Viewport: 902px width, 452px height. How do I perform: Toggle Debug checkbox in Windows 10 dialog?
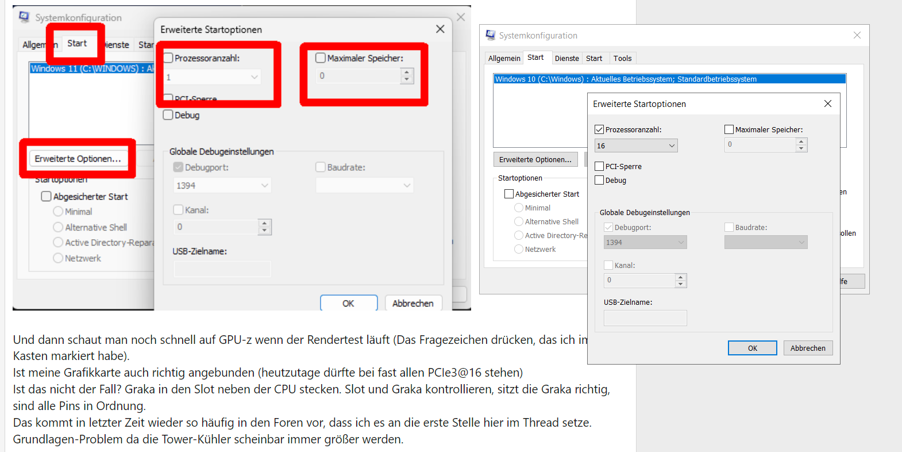pos(599,180)
